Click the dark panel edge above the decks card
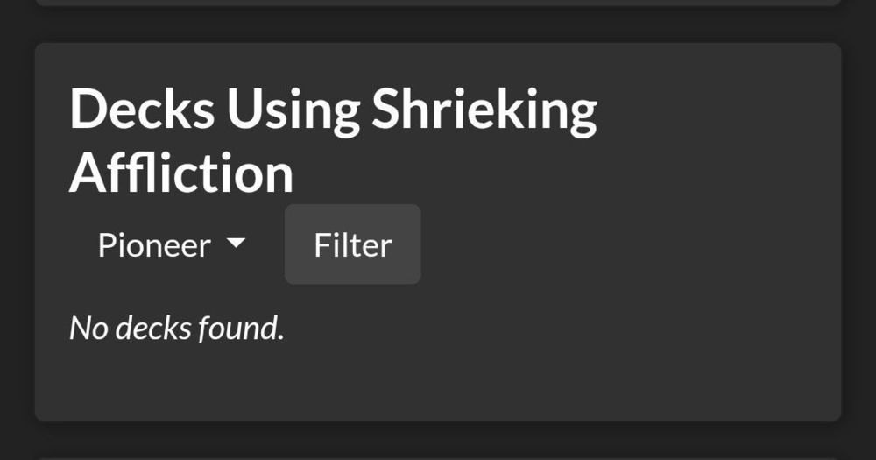This screenshot has height=460, width=876. tap(438, 3)
